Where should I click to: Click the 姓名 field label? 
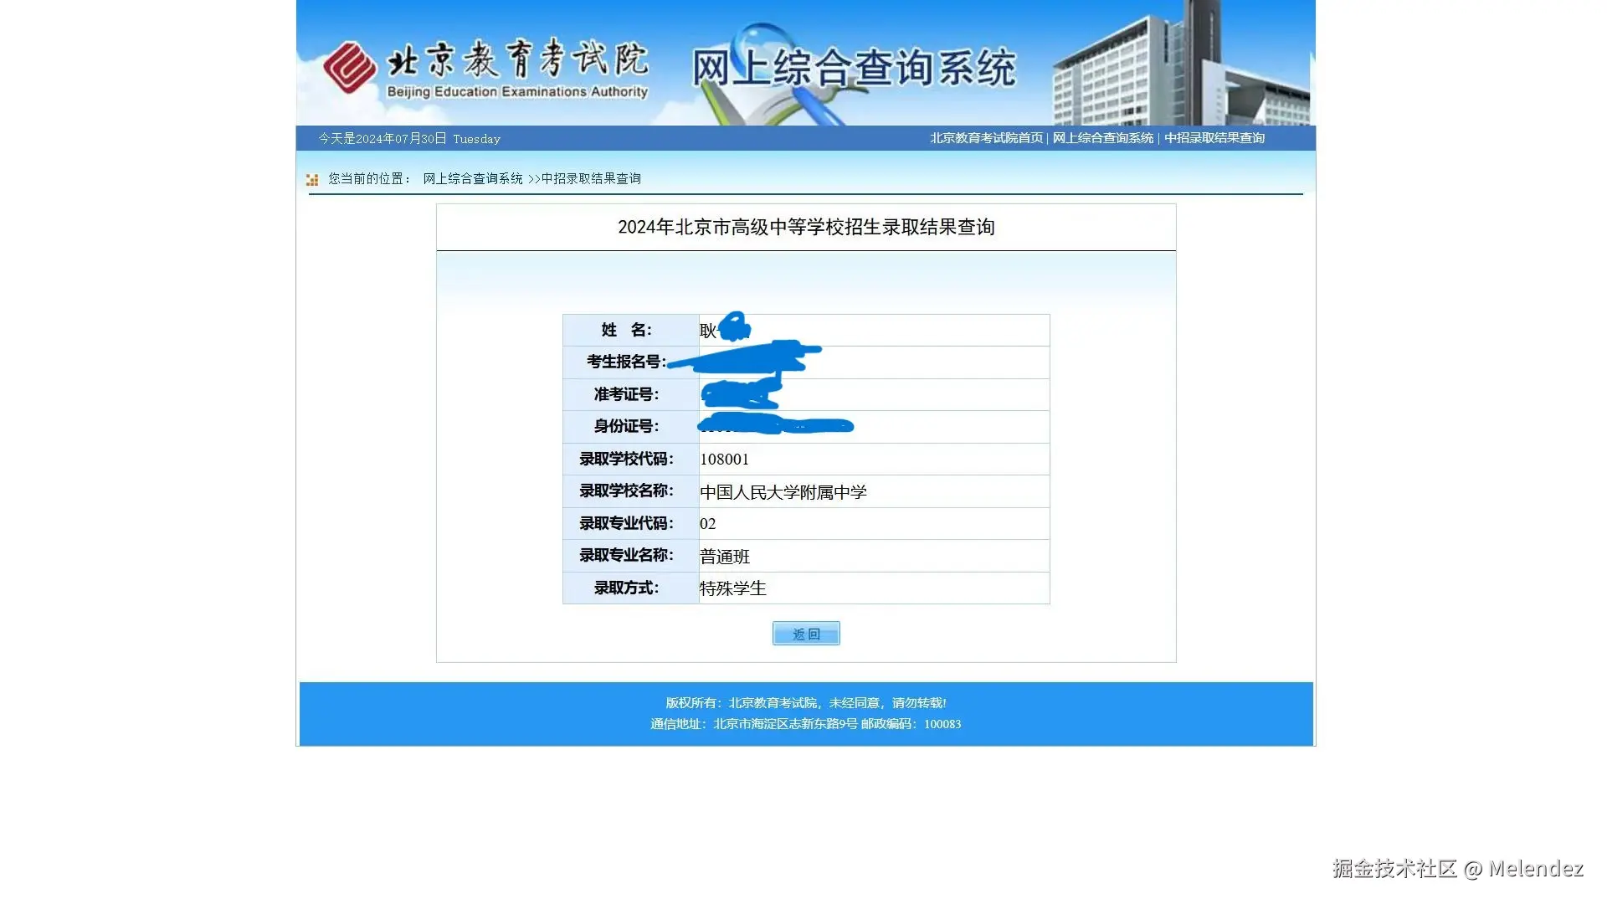[x=626, y=330]
